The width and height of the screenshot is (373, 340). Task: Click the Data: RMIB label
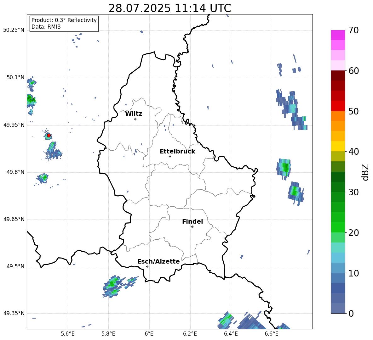(x=46, y=27)
